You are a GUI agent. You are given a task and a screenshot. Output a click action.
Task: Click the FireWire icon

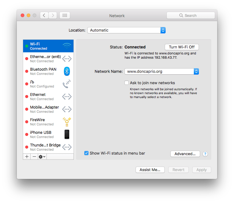click(x=67, y=122)
